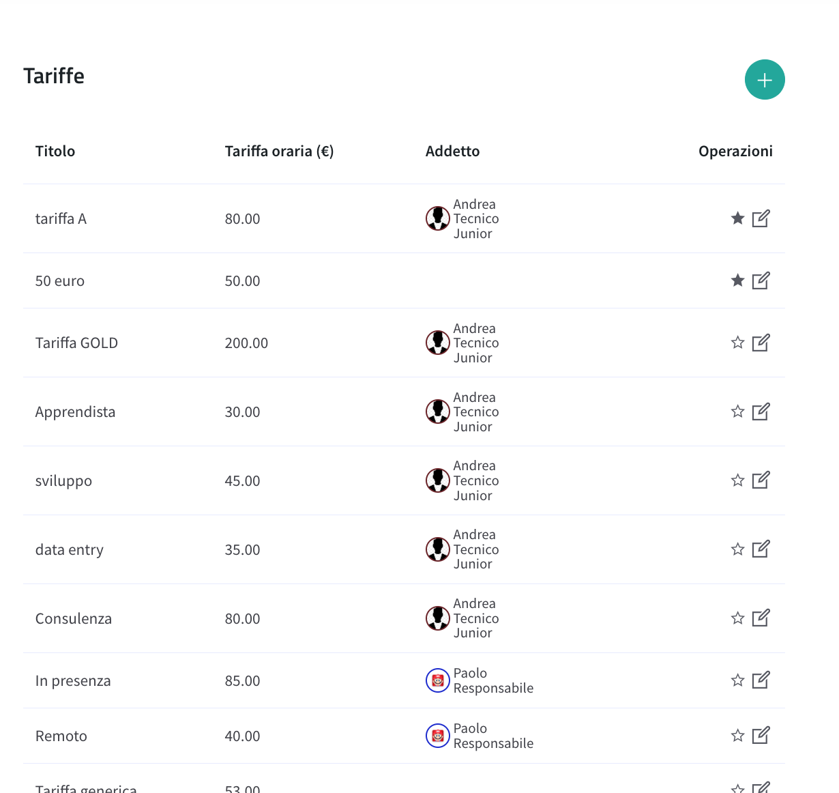
Task: Open editor for sviluppo tariff
Action: point(761,480)
